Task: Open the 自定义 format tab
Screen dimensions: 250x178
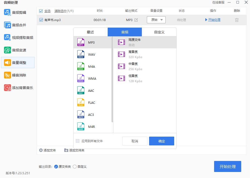Action: [159, 32]
